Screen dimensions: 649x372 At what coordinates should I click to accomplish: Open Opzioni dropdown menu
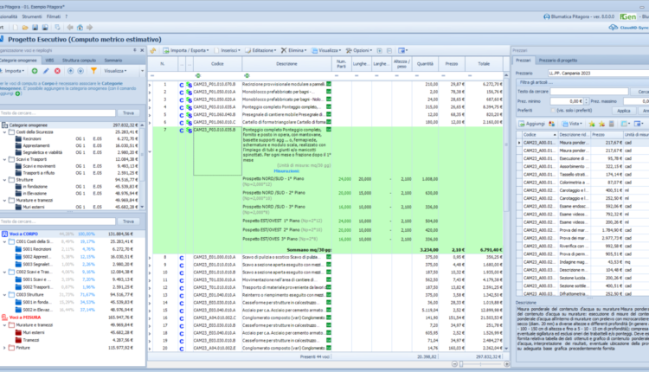click(359, 50)
